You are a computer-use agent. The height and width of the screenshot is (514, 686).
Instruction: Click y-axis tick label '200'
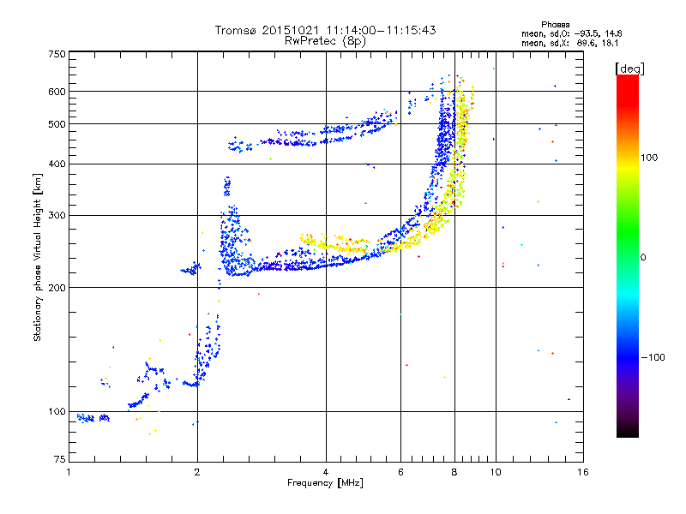(x=57, y=288)
